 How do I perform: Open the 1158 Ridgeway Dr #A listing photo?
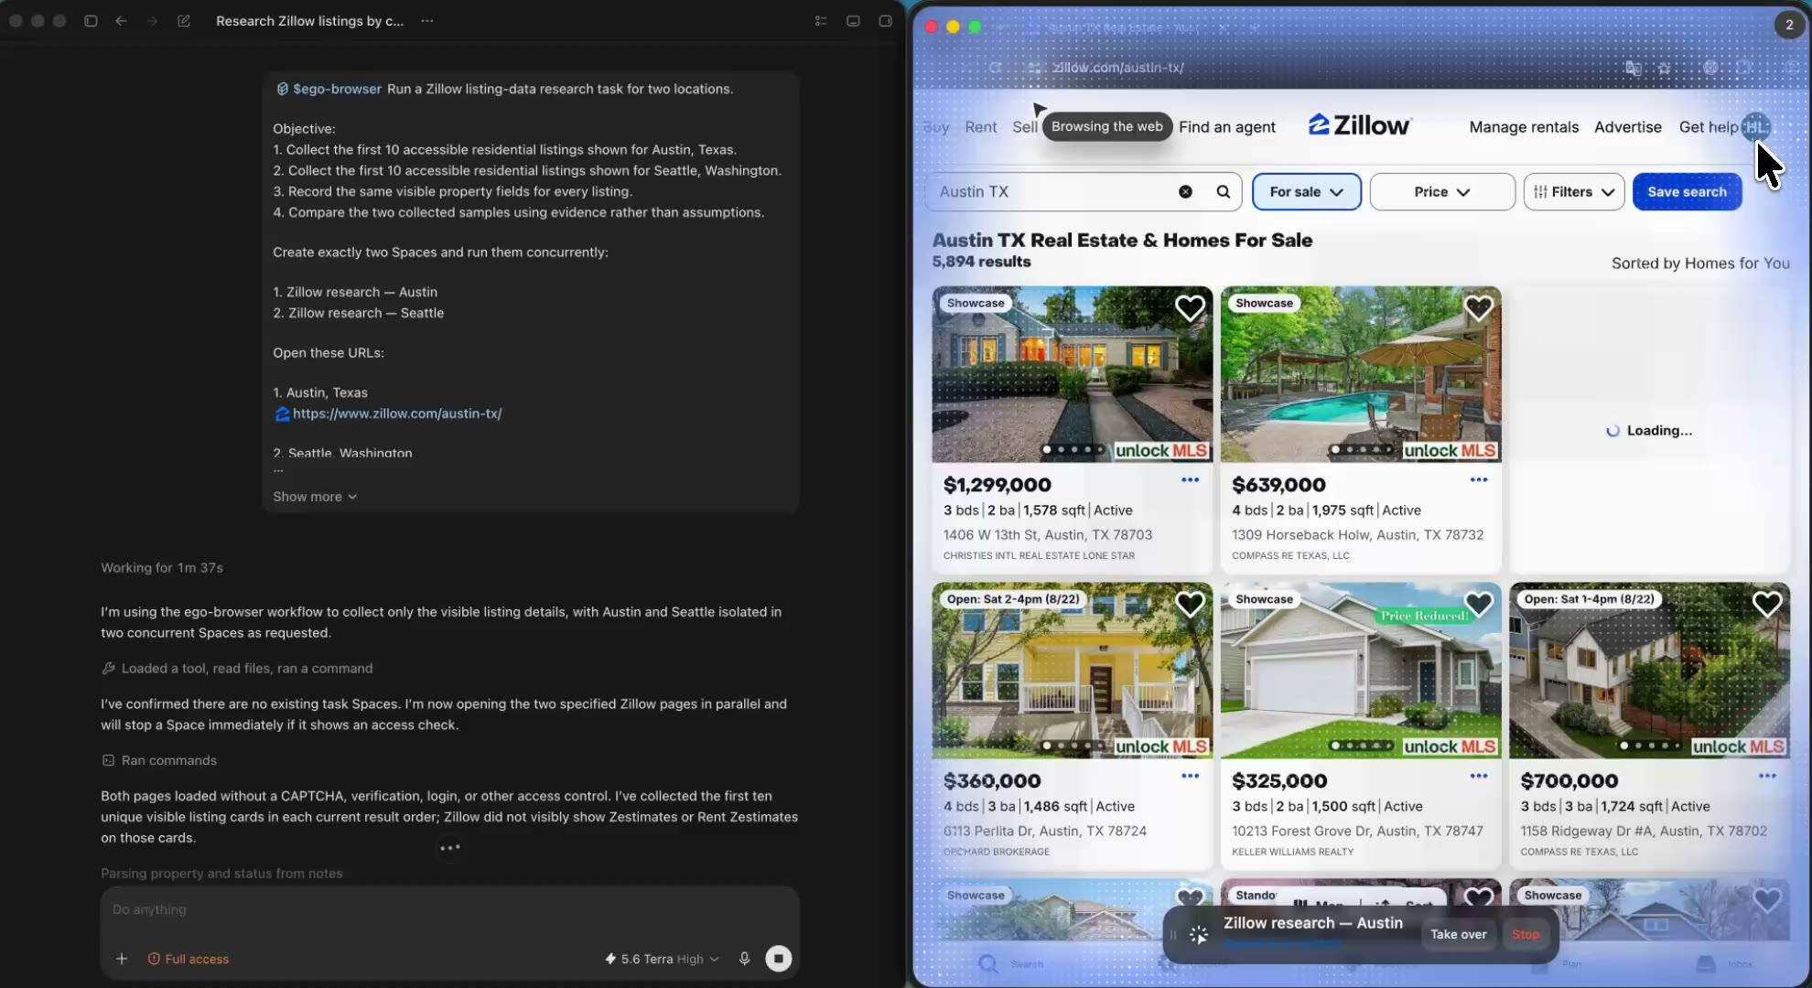[x=1649, y=671]
